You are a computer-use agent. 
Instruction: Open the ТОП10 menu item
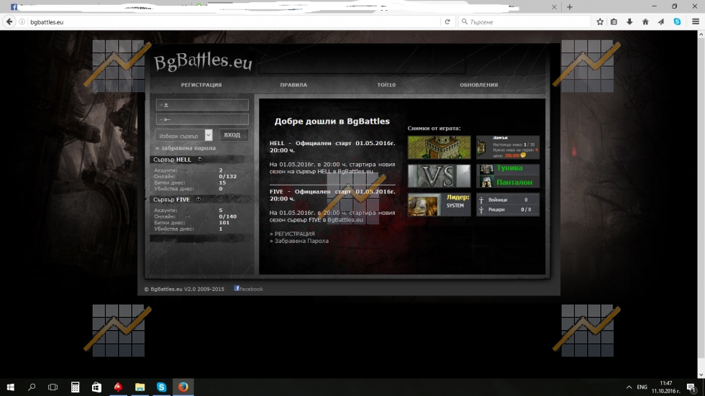pyautogui.click(x=386, y=85)
